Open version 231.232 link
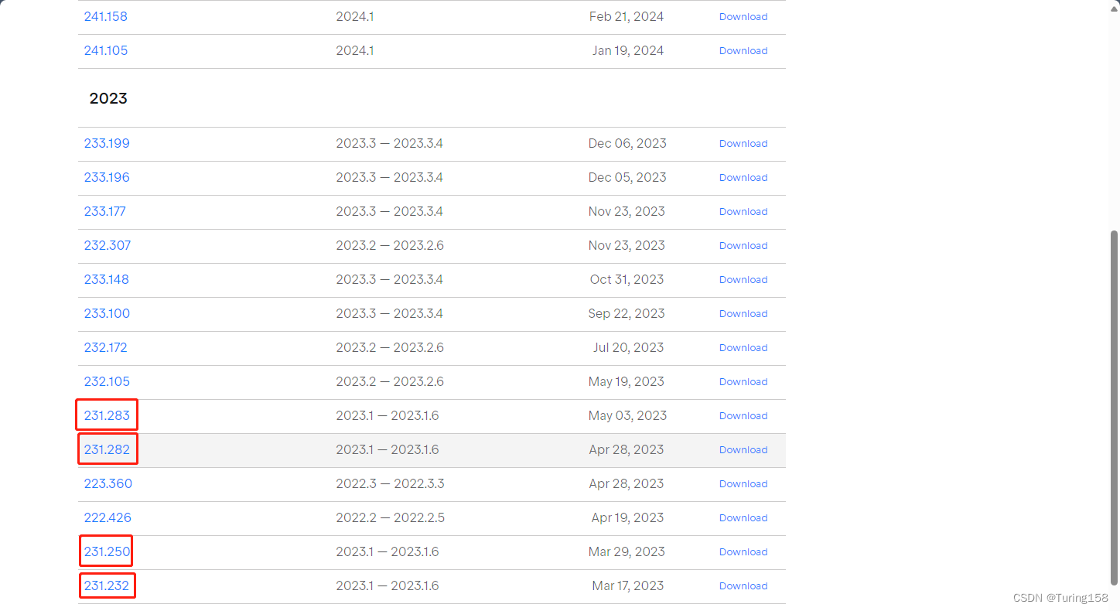 pyautogui.click(x=106, y=585)
